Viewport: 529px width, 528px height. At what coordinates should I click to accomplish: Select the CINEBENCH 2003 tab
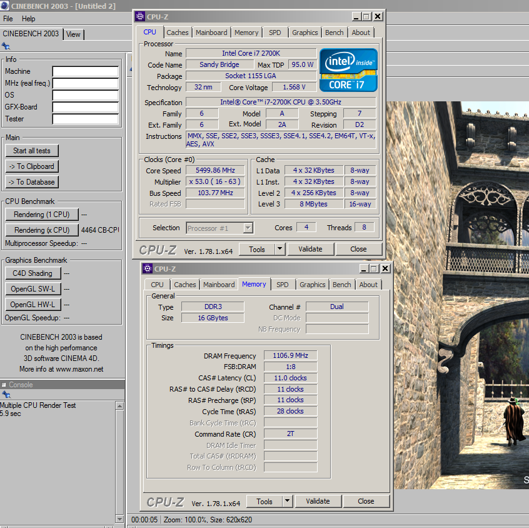pyautogui.click(x=31, y=33)
